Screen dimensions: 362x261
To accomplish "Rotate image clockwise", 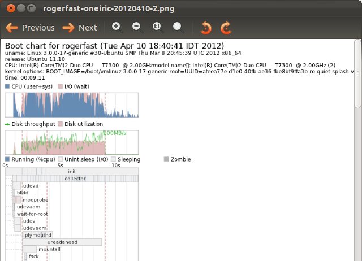I will [226, 28].
